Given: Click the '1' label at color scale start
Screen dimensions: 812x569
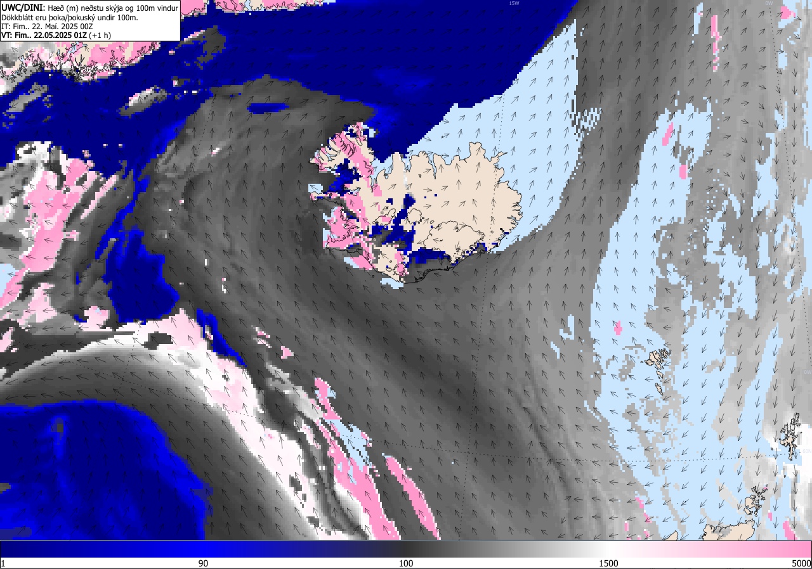Looking at the screenshot, I should tap(3, 563).
